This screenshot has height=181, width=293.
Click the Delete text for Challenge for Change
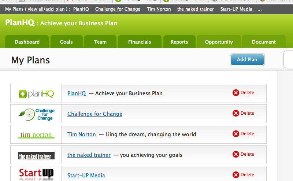[x=247, y=113]
